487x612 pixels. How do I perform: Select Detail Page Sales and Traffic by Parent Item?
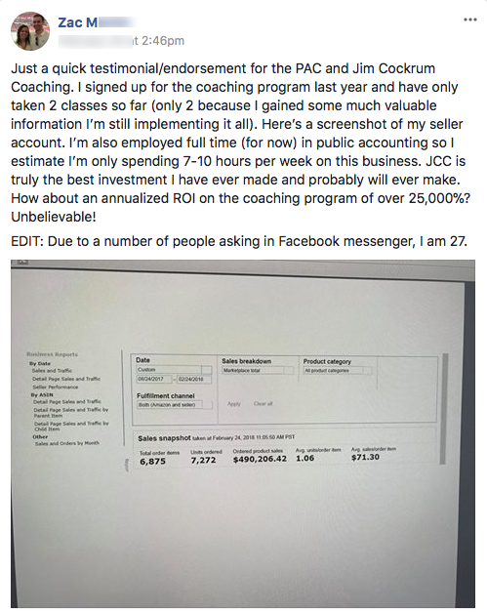click(x=70, y=413)
